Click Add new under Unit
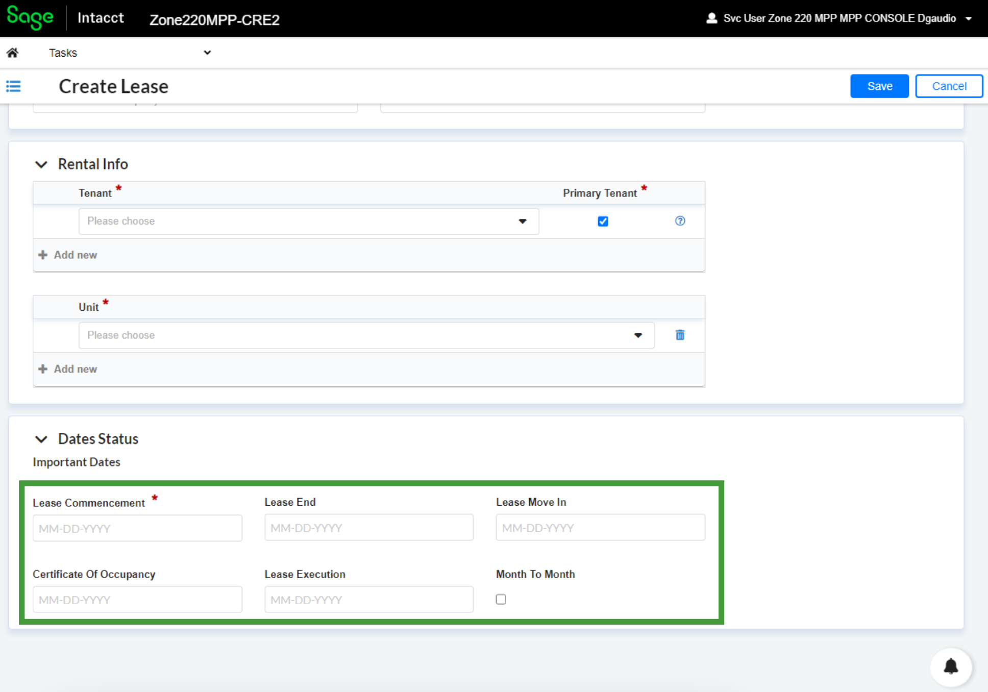Image resolution: width=988 pixels, height=692 pixels. tap(76, 369)
